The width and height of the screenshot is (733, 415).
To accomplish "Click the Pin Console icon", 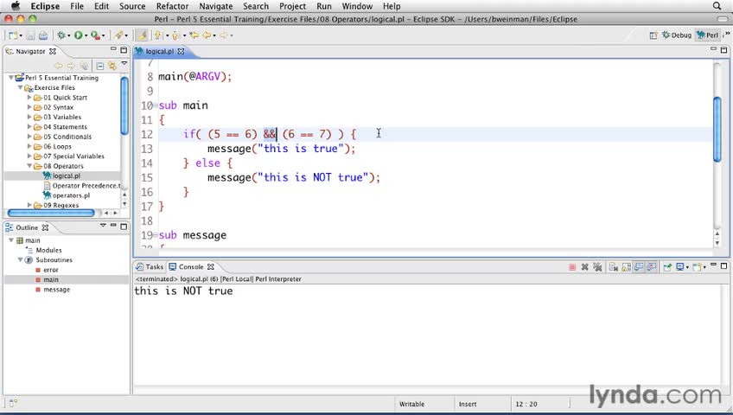I will (x=667, y=267).
